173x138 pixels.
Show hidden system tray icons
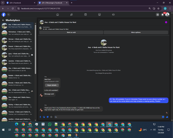(151, 130)
